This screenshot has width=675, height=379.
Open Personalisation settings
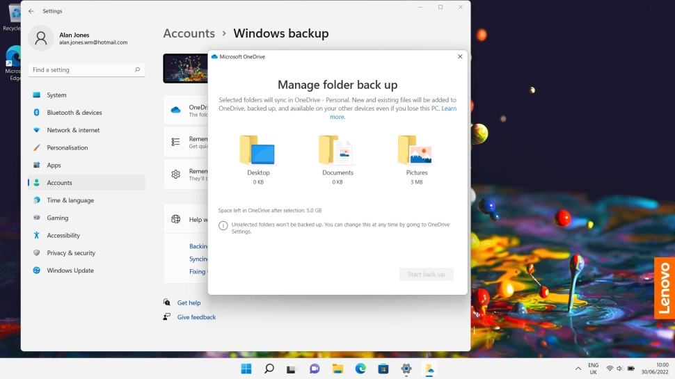tap(86, 147)
